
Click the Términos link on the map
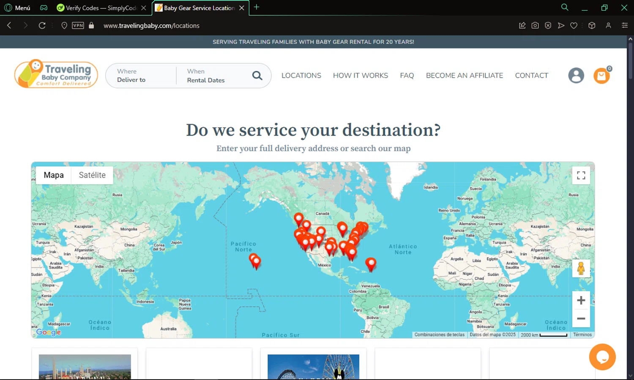pos(582,335)
